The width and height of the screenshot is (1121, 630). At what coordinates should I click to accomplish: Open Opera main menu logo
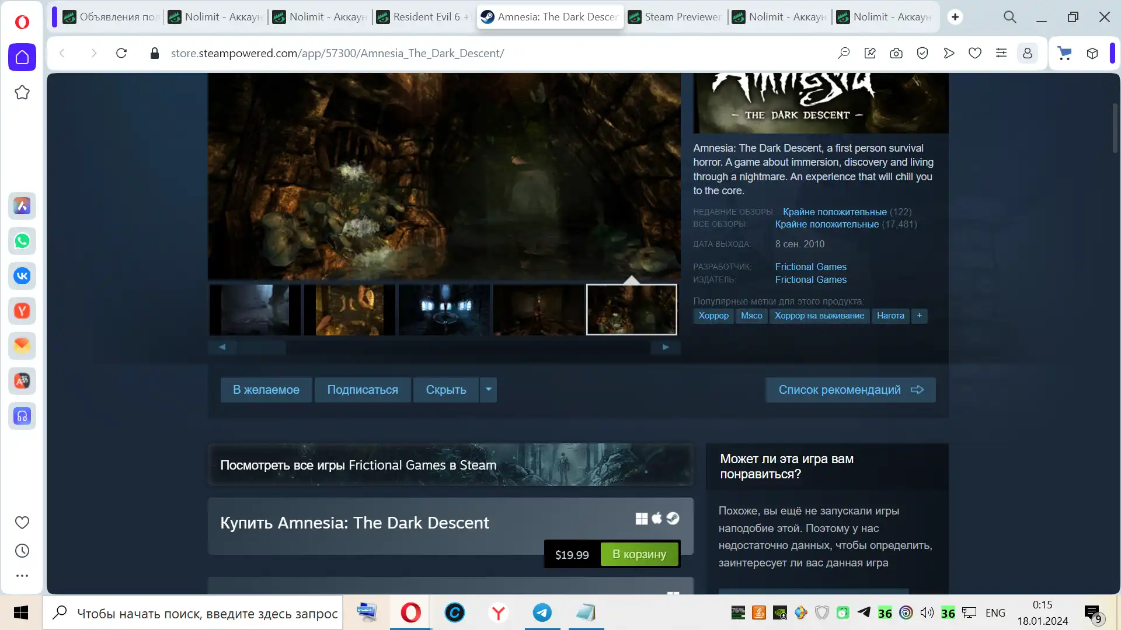point(22,22)
